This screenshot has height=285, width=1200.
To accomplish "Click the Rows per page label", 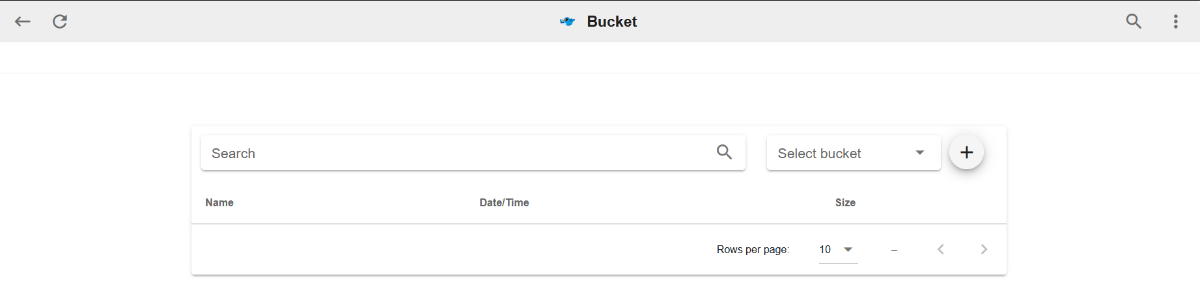I will 753,249.
